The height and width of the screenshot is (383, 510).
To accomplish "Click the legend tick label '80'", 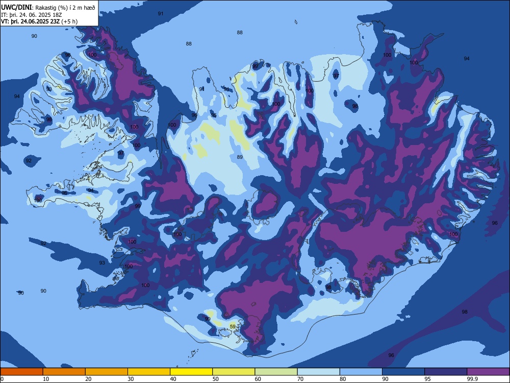I will tap(343, 379).
